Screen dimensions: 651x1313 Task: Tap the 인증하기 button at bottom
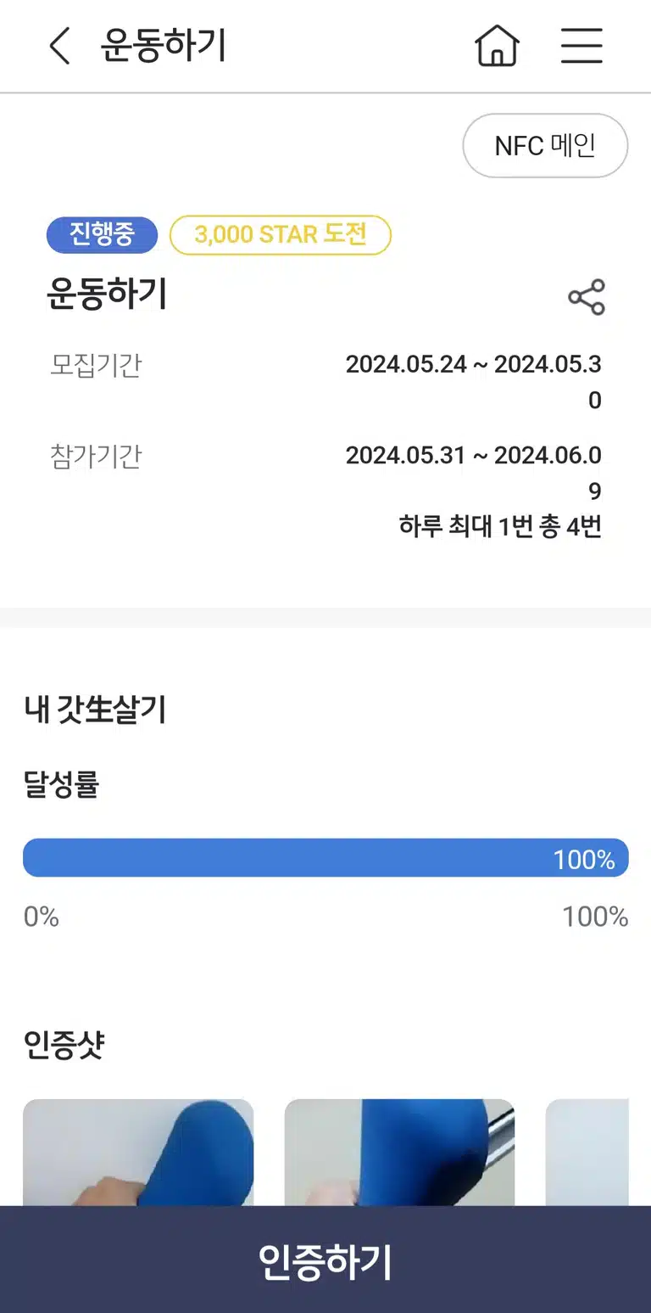325,1260
